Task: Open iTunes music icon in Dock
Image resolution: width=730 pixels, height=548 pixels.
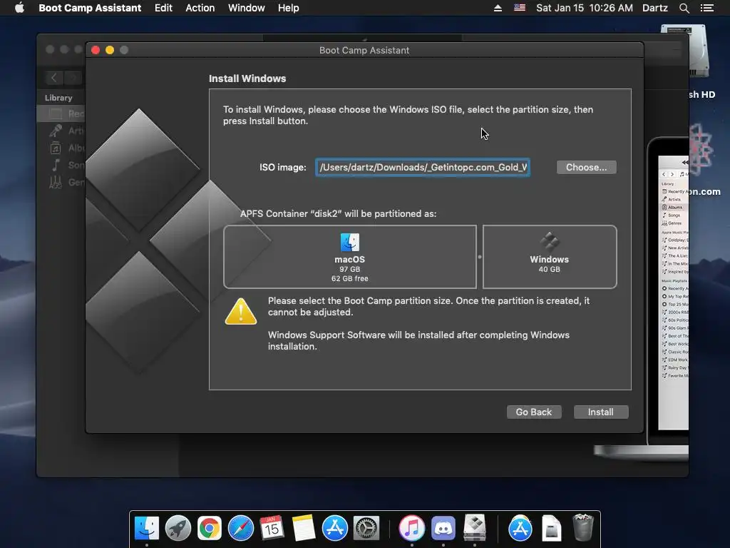Action: click(411, 529)
